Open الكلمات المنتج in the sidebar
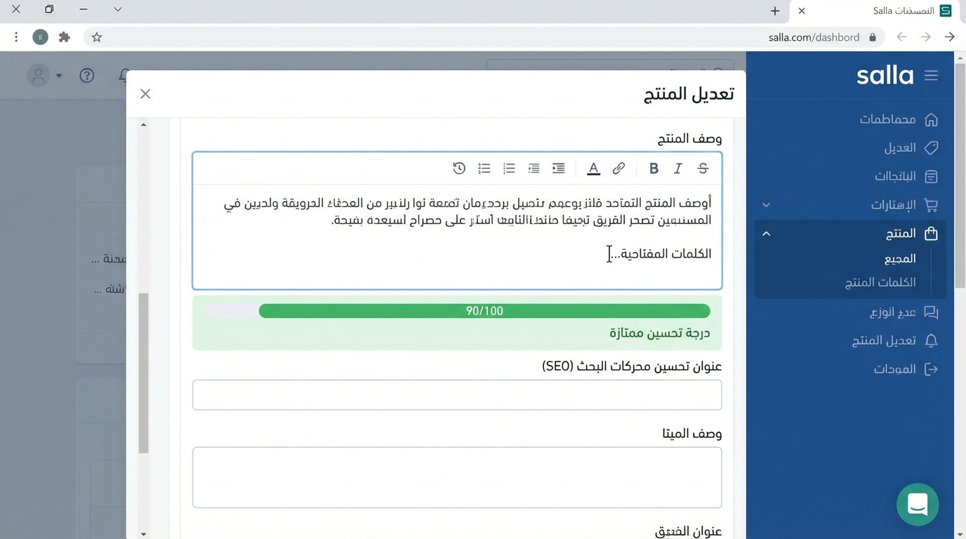Image resolution: width=966 pixels, height=539 pixels. 880,282
